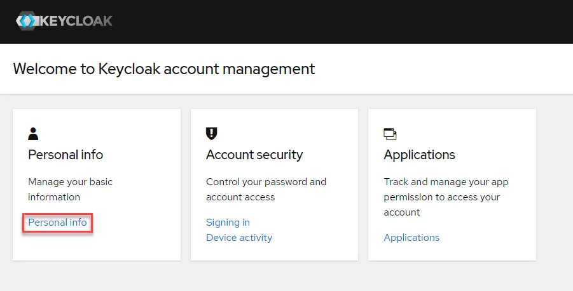This screenshot has height=291, width=573.
Task: Click 'Control your password and account access' text
Action: [x=266, y=190]
